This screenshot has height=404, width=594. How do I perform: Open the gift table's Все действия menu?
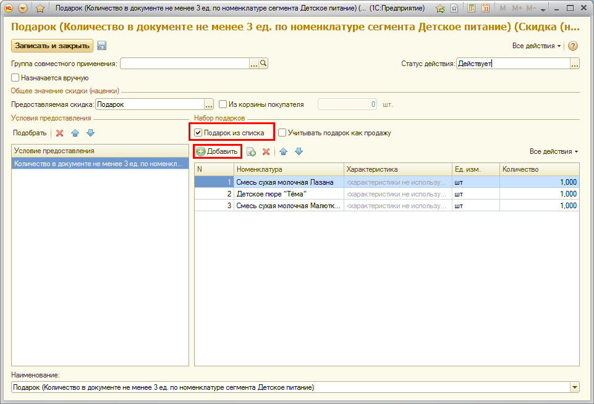554,151
